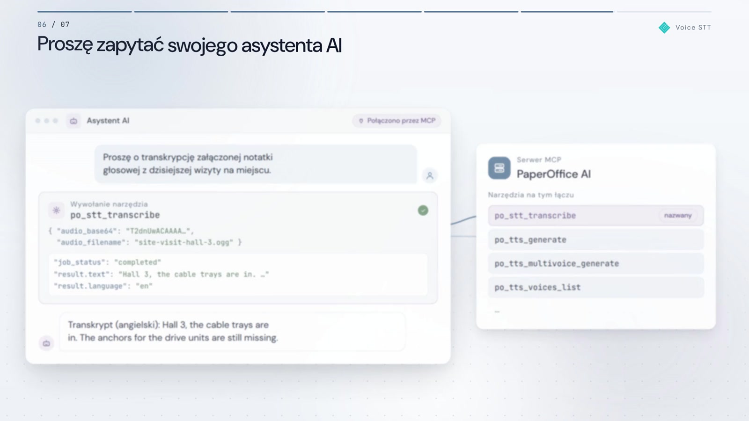Select po_stt_transcribe in the tools list

595,216
